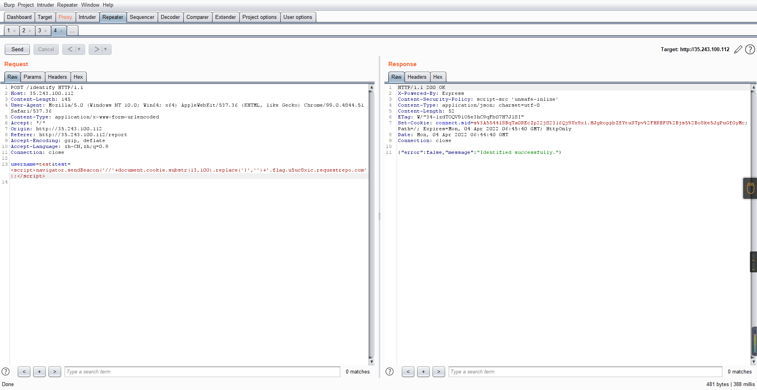Image resolution: width=757 pixels, height=390 pixels.
Task: Click previous match button in response search
Action: (x=408, y=372)
